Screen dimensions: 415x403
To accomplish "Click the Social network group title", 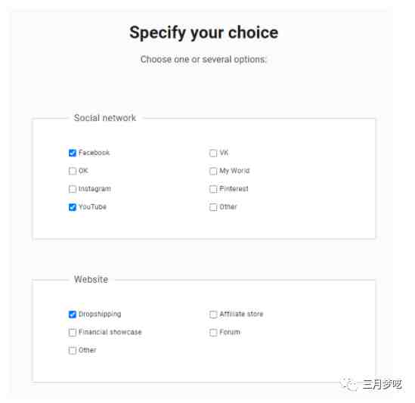I will (x=105, y=118).
